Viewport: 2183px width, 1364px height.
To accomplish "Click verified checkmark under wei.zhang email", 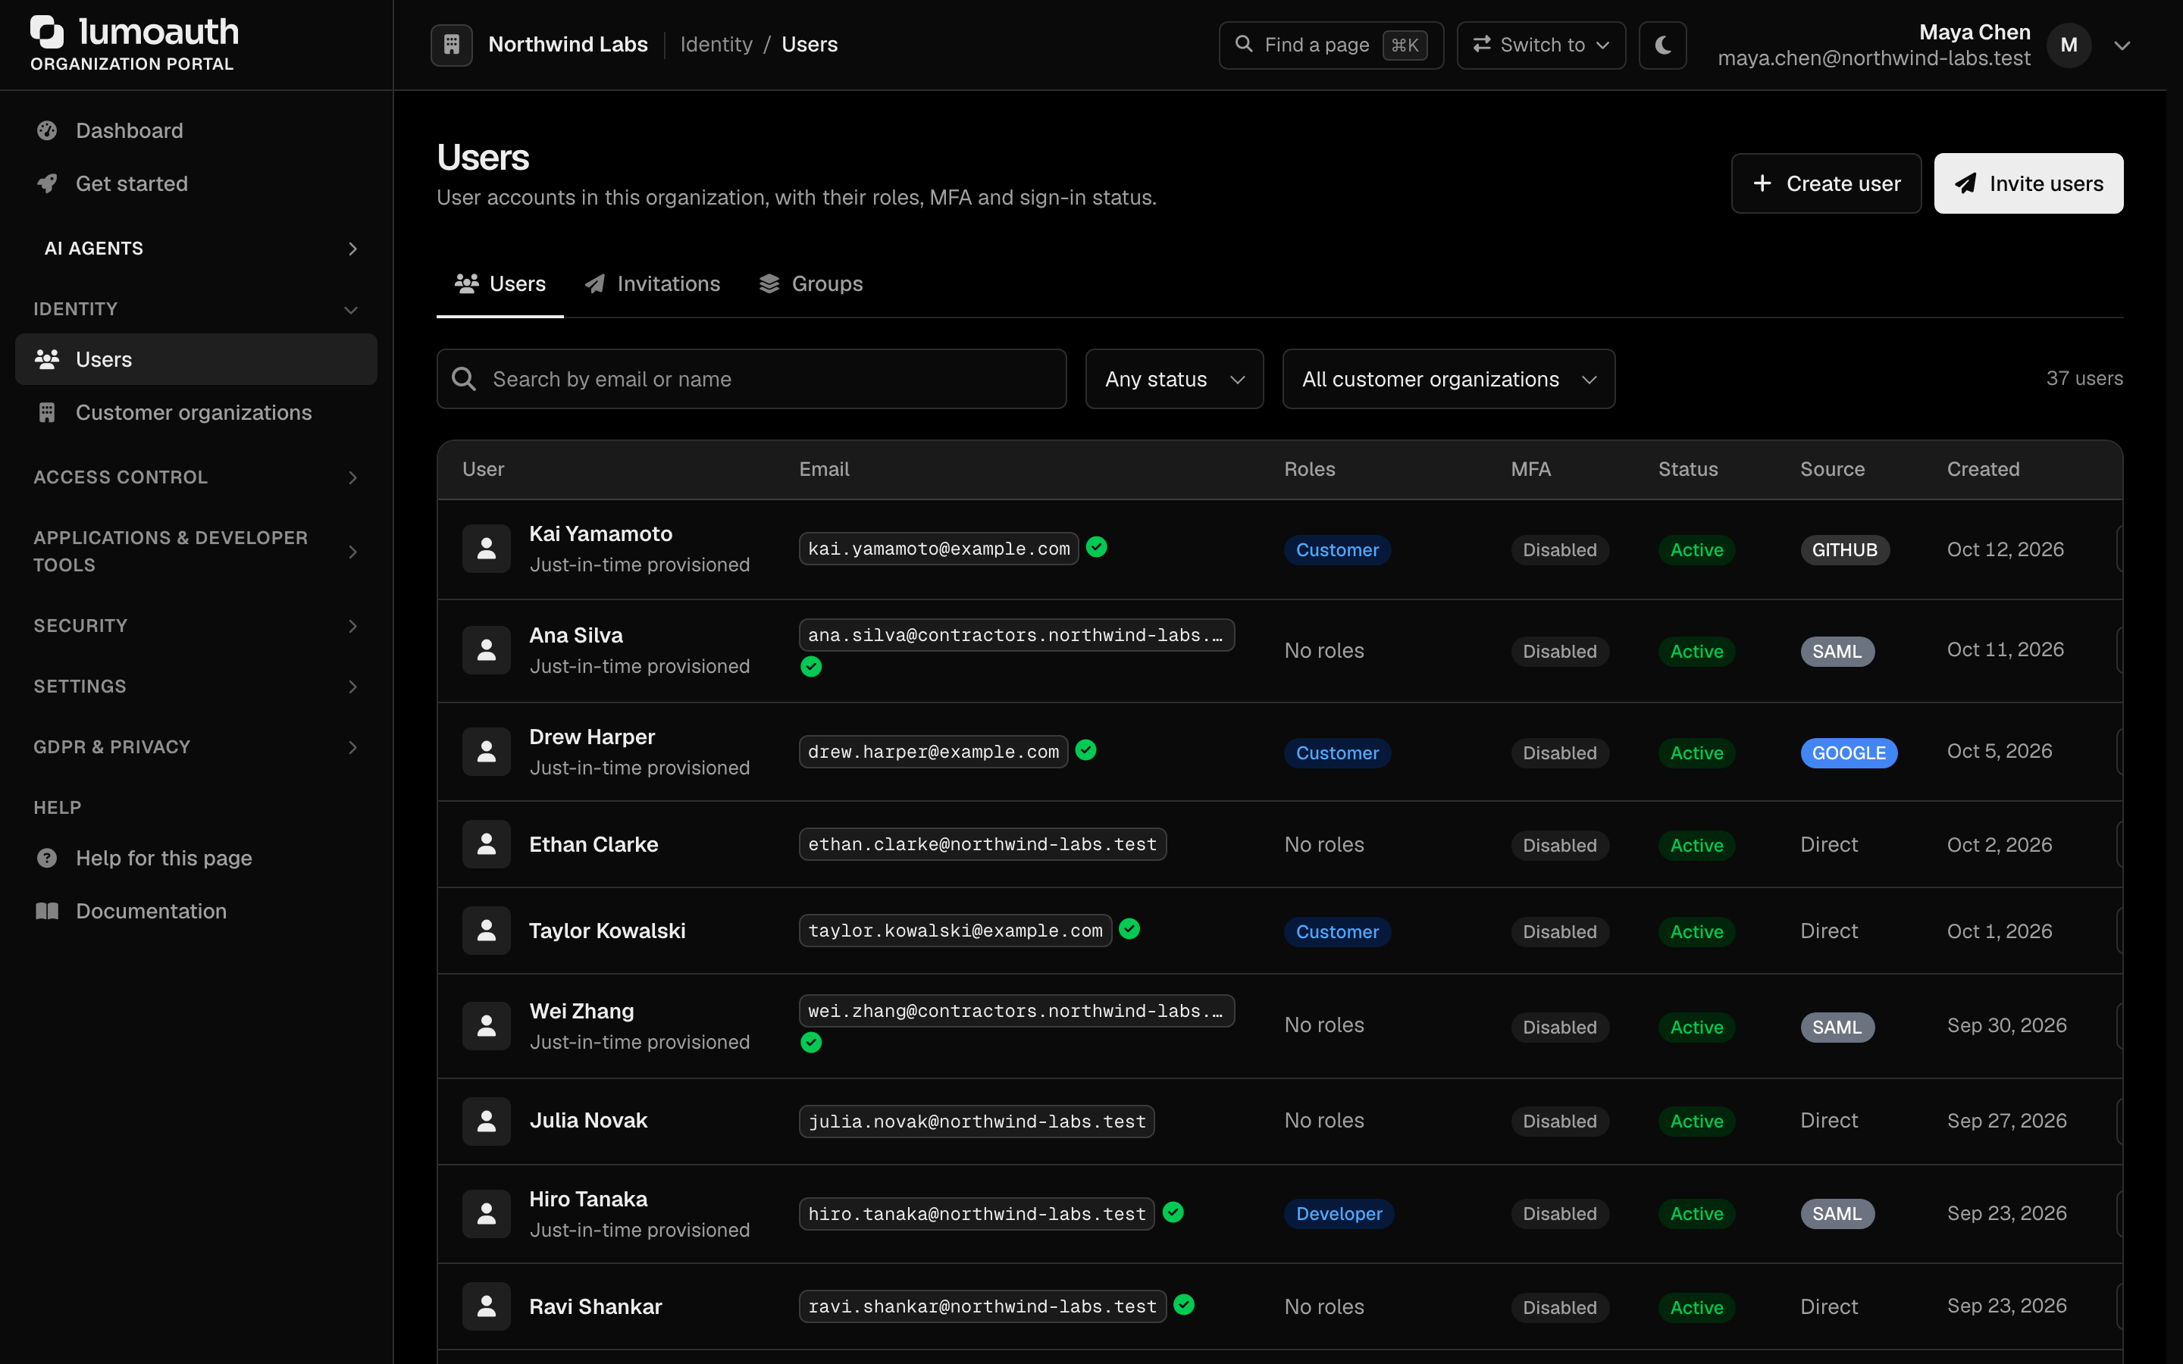I will click(811, 1043).
